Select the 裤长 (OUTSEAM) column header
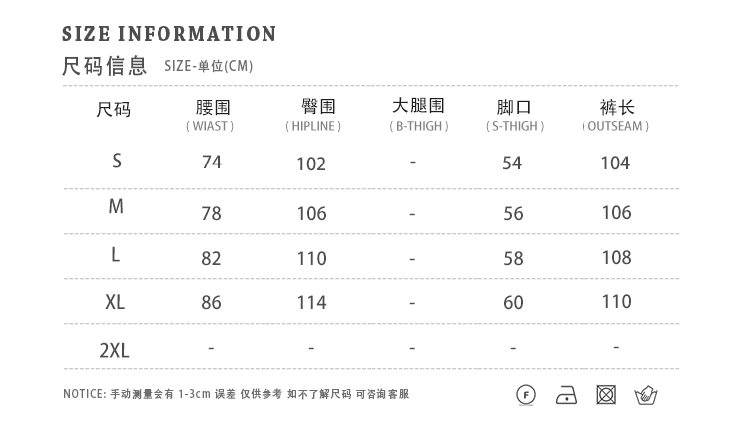Viewport: 743px width, 438px height. [615, 115]
